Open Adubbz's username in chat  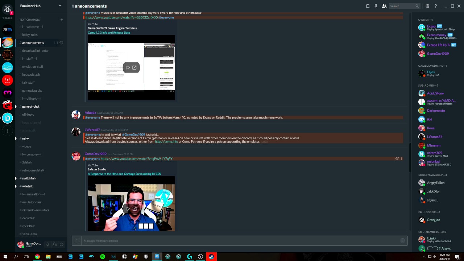tap(90, 113)
